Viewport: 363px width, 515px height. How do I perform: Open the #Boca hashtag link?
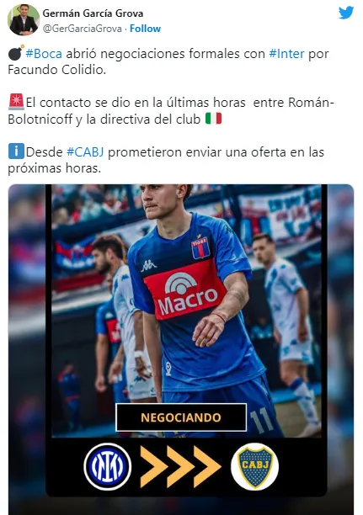(44, 54)
